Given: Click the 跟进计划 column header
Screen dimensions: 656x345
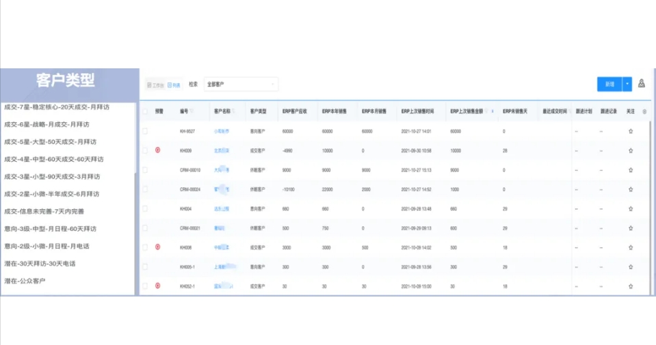Looking at the screenshot, I should (x=583, y=111).
